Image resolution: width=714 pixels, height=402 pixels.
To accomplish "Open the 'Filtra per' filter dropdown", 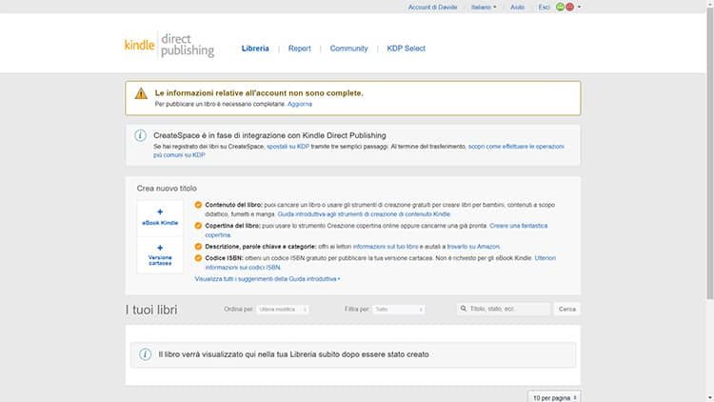I will pos(399,309).
